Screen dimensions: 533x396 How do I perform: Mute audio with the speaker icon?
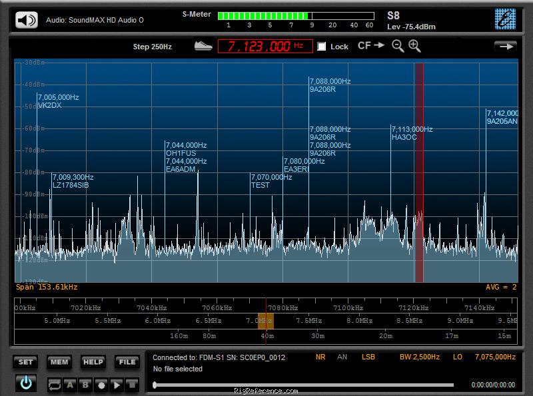coord(27,20)
